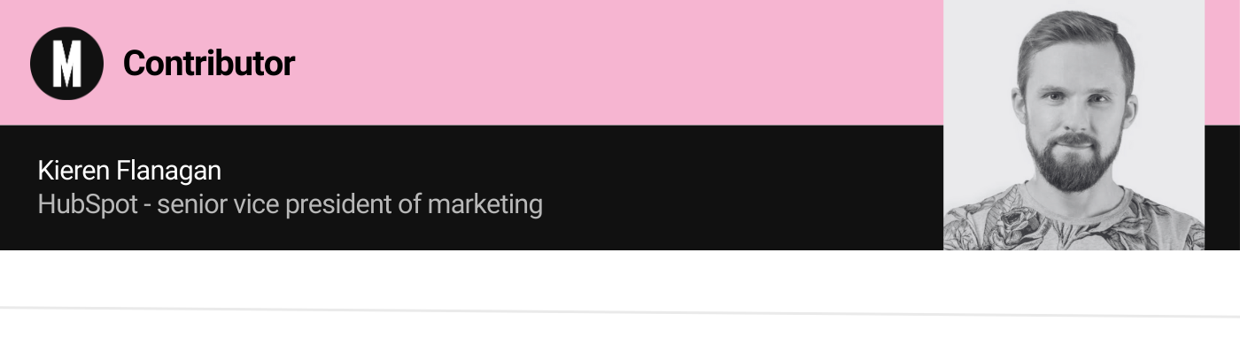
Task: Click the floral shirt in the photo
Action: pyautogui.click(x=1073, y=223)
